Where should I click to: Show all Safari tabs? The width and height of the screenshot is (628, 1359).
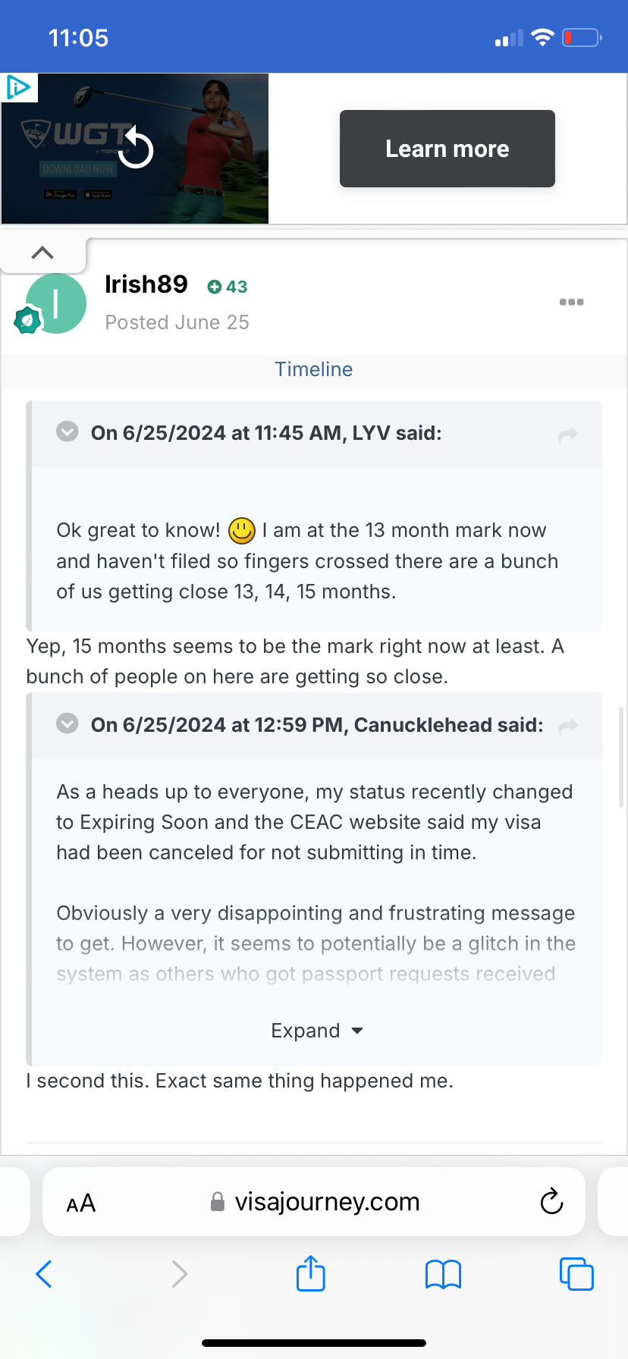[576, 1273]
